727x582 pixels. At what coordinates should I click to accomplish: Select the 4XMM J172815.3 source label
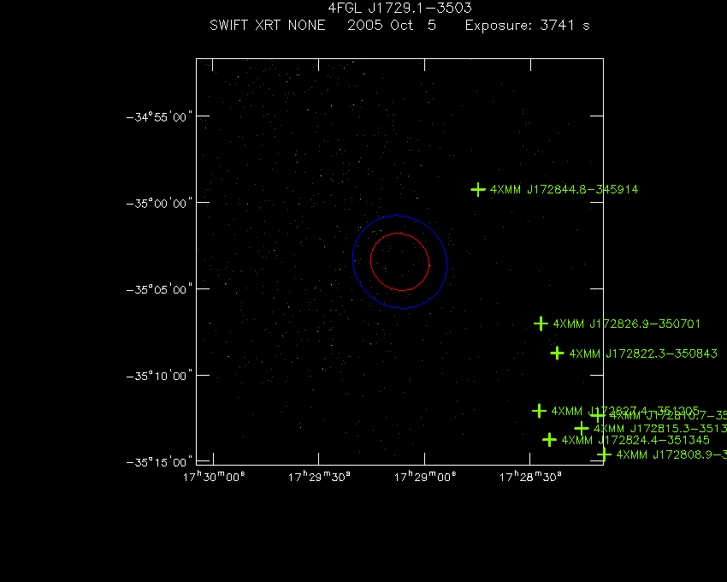point(660,429)
